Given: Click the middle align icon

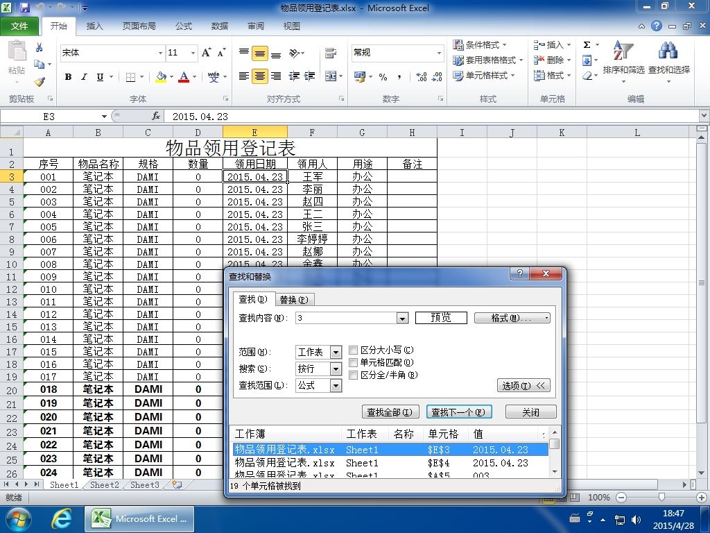Looking at the screenshot, I should click(260, 53).
